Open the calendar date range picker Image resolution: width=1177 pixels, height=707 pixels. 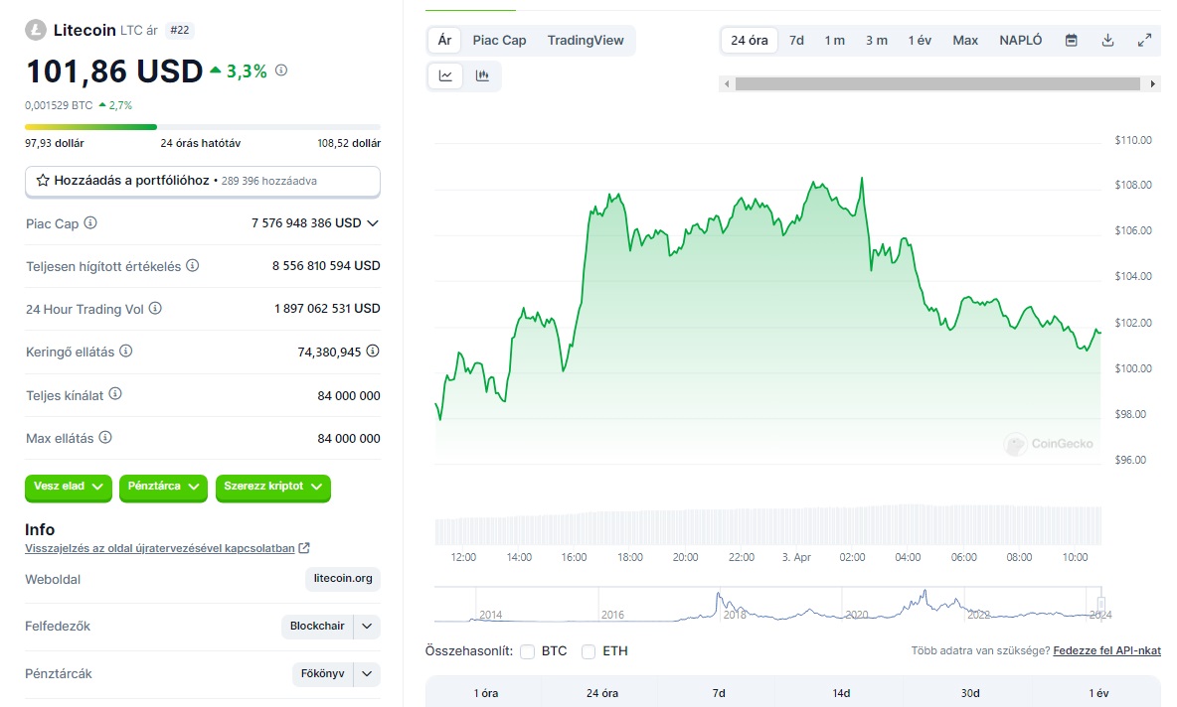tap(1072, 41)
